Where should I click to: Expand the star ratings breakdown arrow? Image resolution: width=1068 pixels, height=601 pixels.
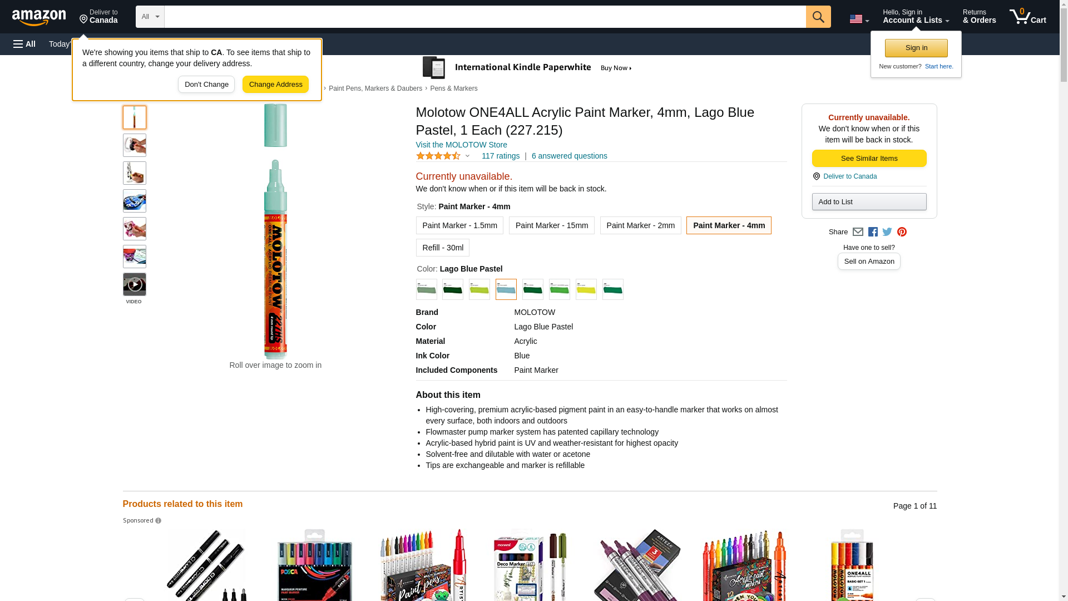(x=467, y=156)
